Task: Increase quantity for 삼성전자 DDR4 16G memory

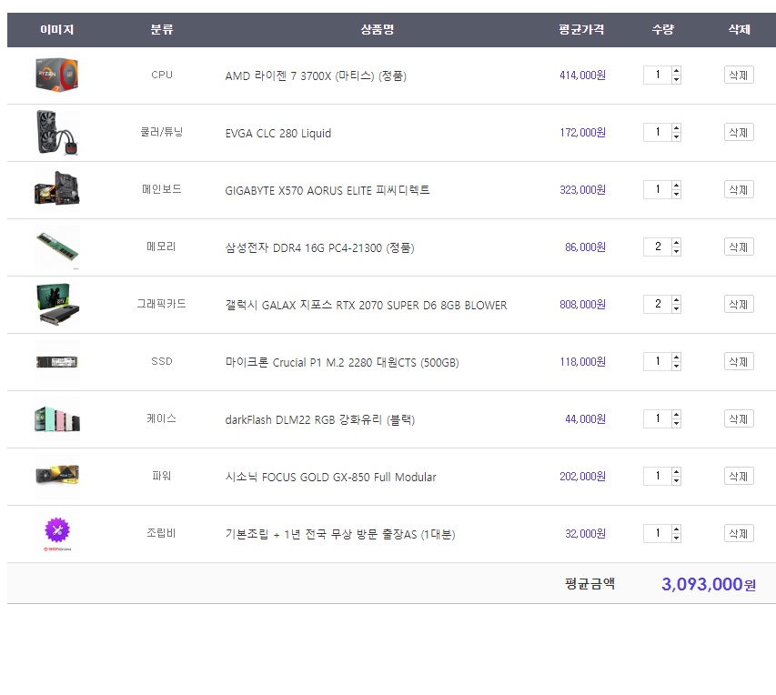Action: click(x=676, y=243)
